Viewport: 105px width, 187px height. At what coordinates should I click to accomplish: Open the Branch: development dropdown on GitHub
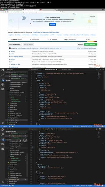pyautogui.click(x=15, y=44)
